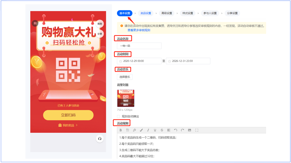Viewport: 291px width, 163px height.
Task: Tap the 立即扫码 button on preview
Action: 68,115
